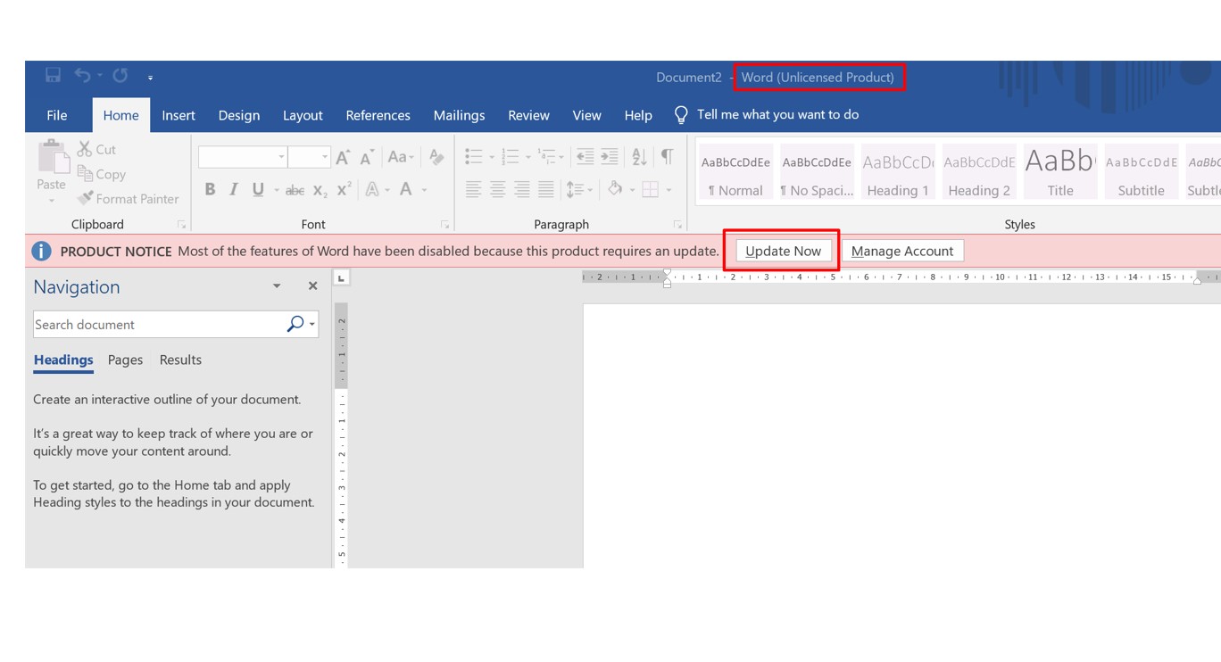Toggle Bold formatting
Screen dimensions: 1221x662
(x=210, y=189)
